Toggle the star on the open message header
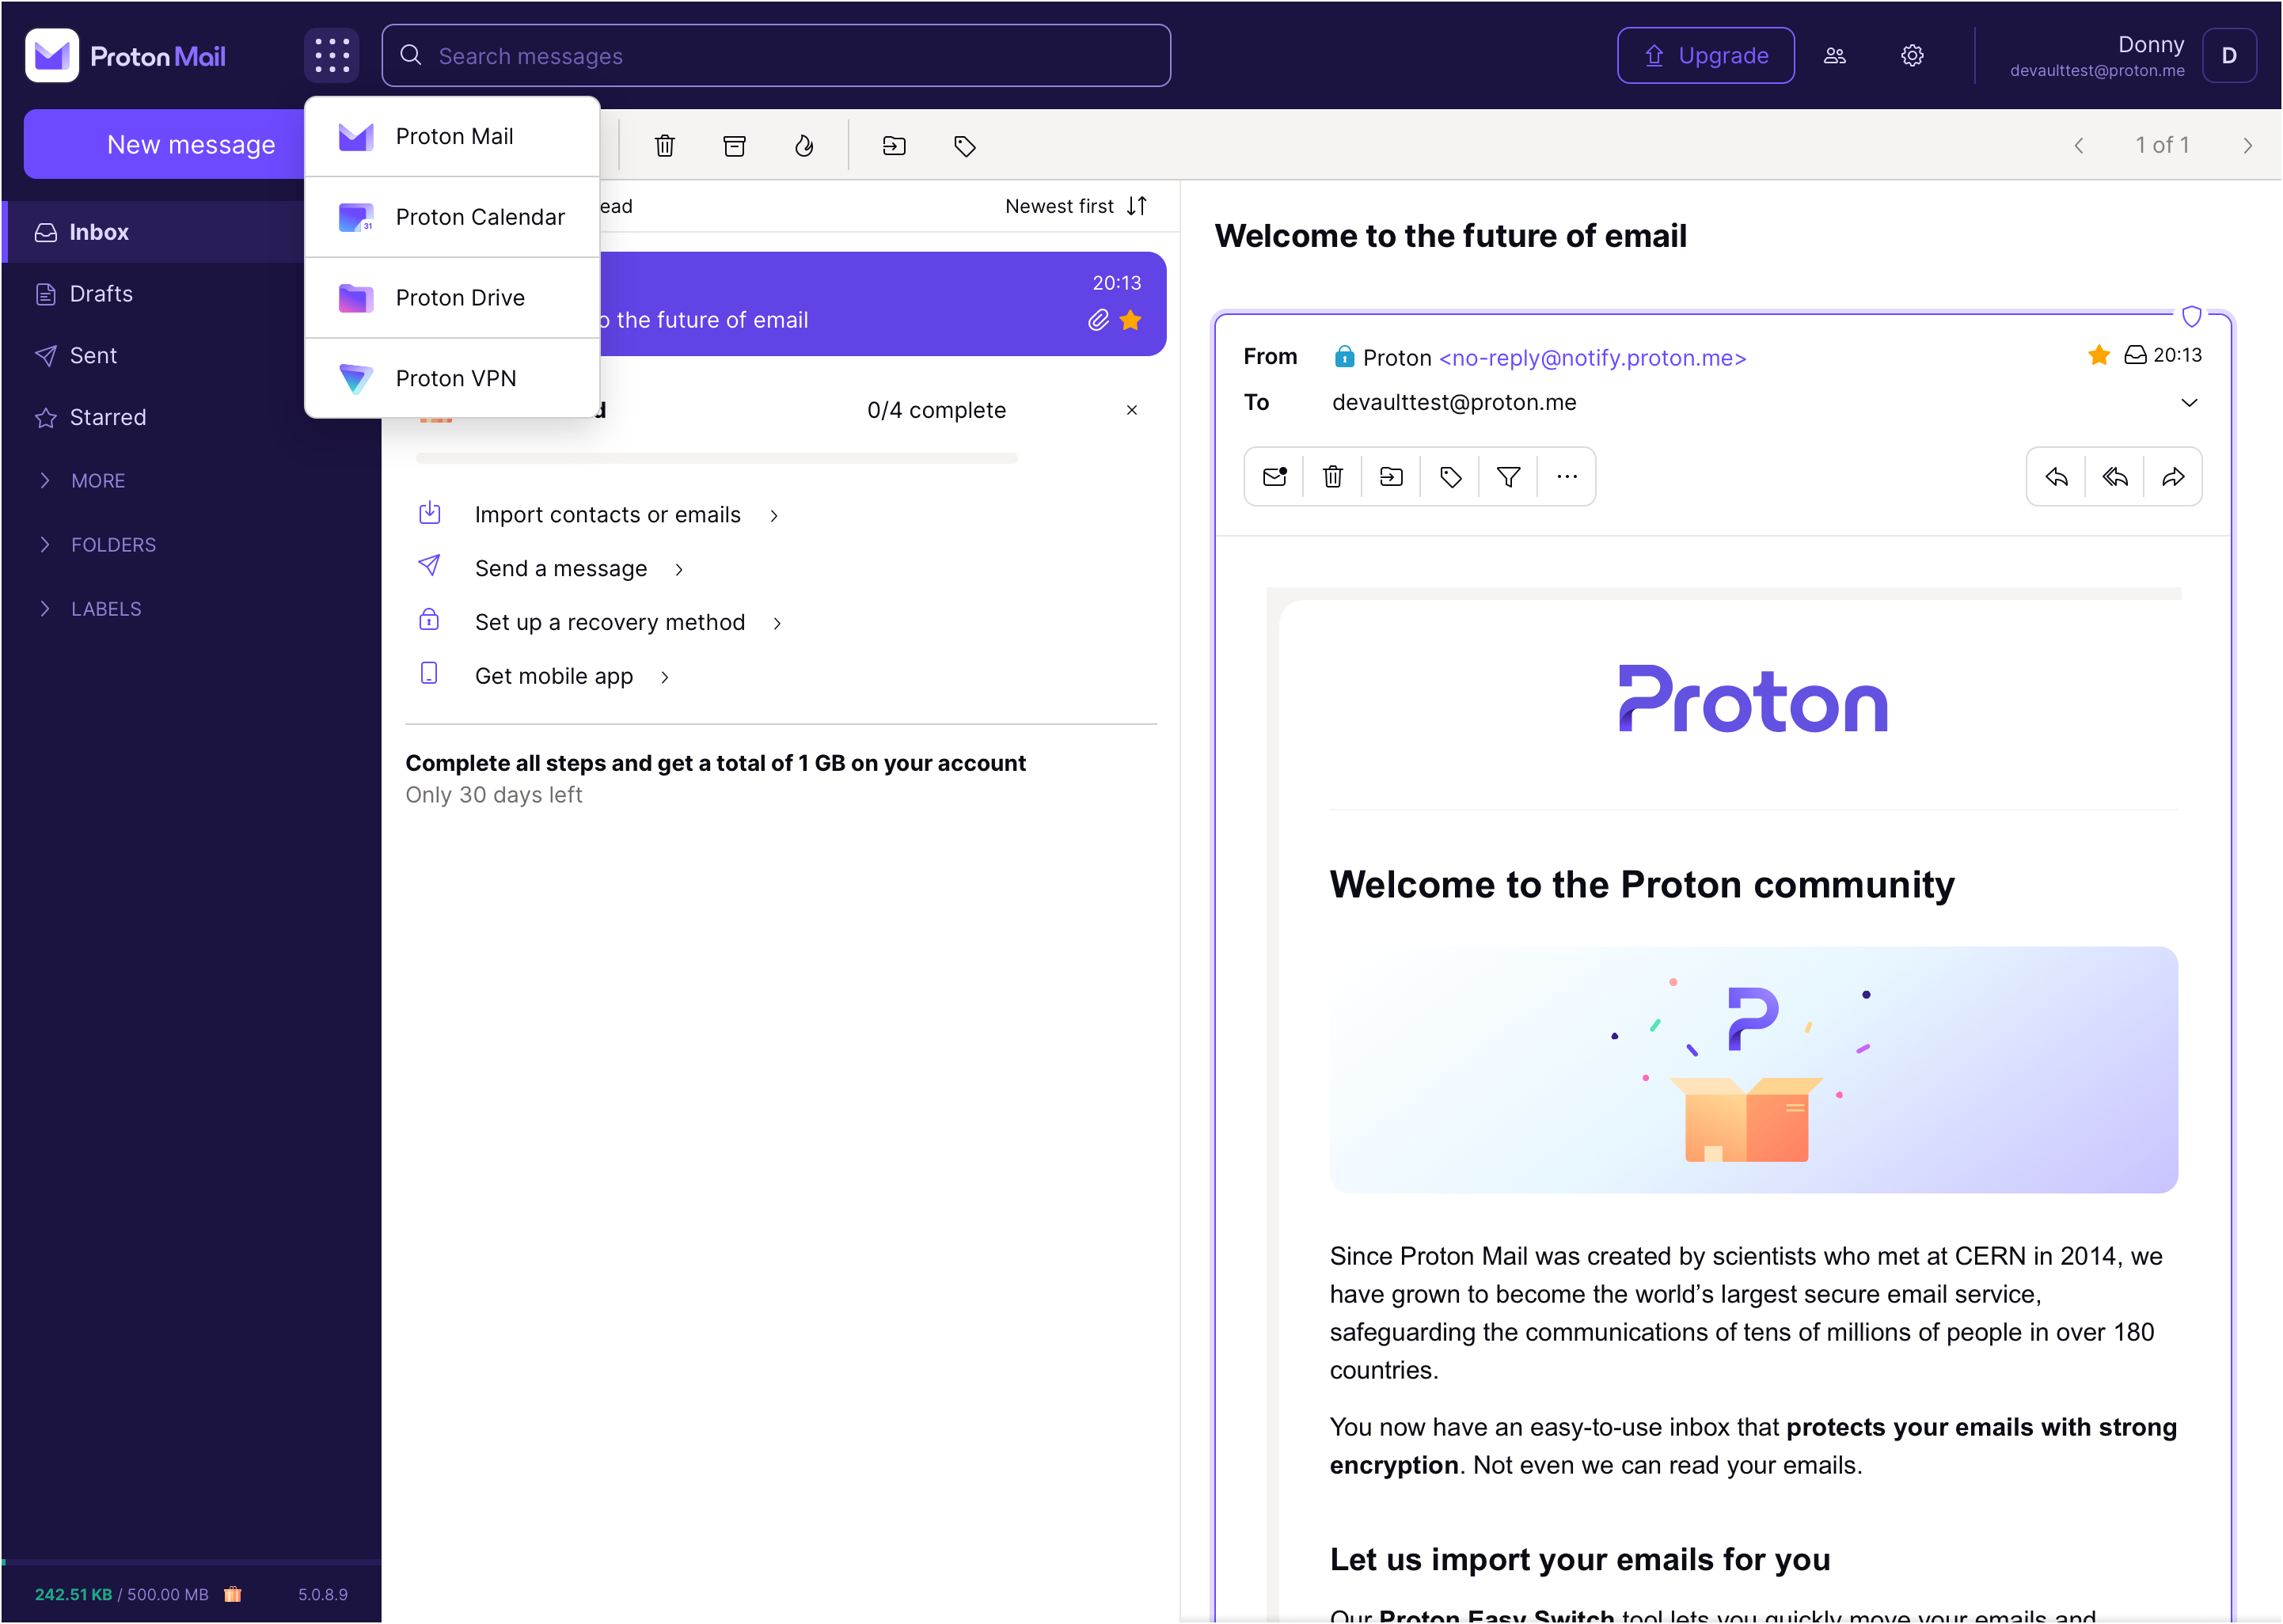Viewport: 2283px width, 1624px height. [2098, 354]
